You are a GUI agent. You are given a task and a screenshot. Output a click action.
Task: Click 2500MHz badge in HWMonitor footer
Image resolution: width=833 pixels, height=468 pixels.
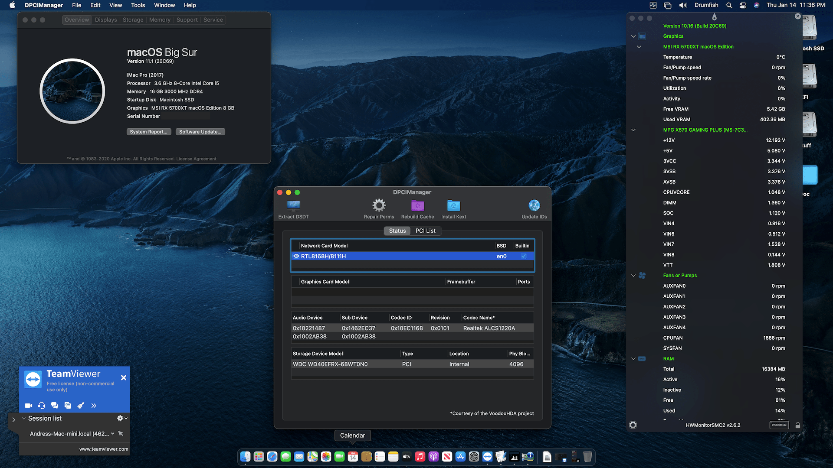point(779,425)
